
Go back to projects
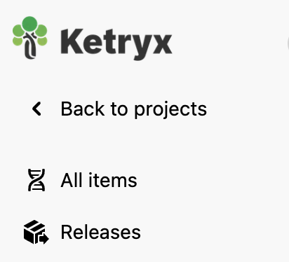[119, 109]
